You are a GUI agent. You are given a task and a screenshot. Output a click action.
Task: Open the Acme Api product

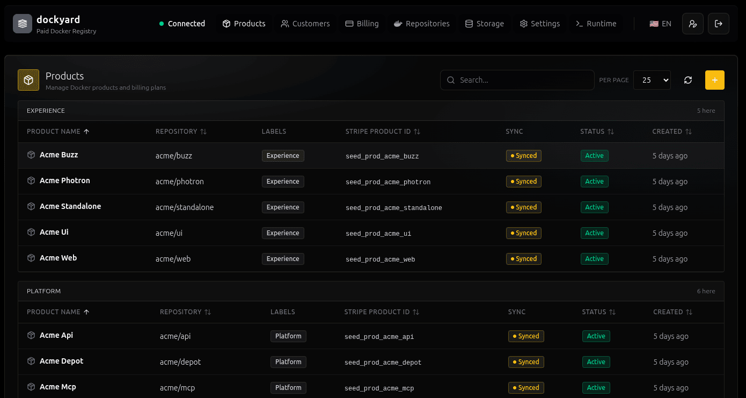click(56, 335)
